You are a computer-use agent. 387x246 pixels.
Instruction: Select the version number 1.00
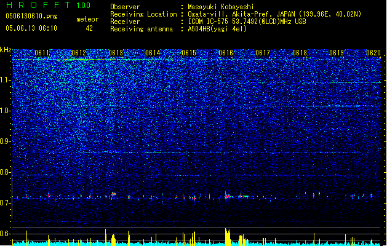pyautogui.click(x=84, y=6)
